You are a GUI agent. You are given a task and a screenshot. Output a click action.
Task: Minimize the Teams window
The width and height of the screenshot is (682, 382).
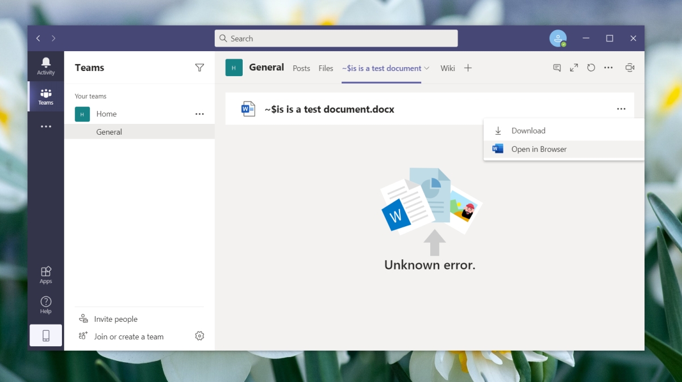pyautogui.click(x=586, y=38)
